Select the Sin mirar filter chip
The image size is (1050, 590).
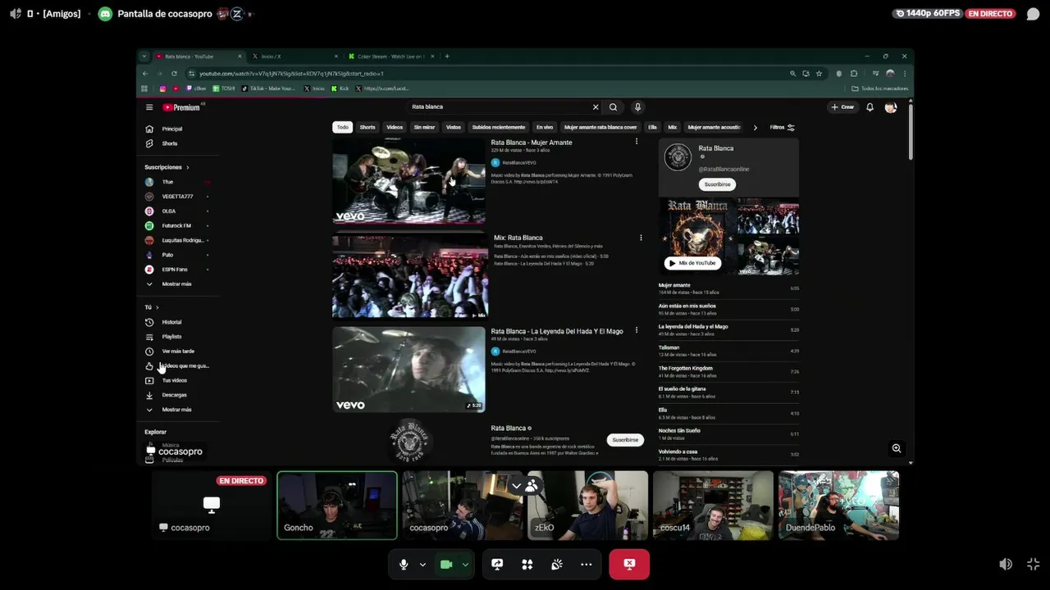(424, 127)
